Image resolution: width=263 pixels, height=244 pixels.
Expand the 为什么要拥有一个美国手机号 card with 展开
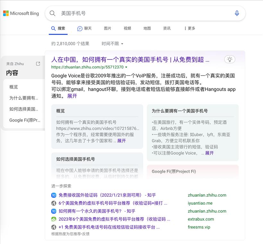coord(209,153)
